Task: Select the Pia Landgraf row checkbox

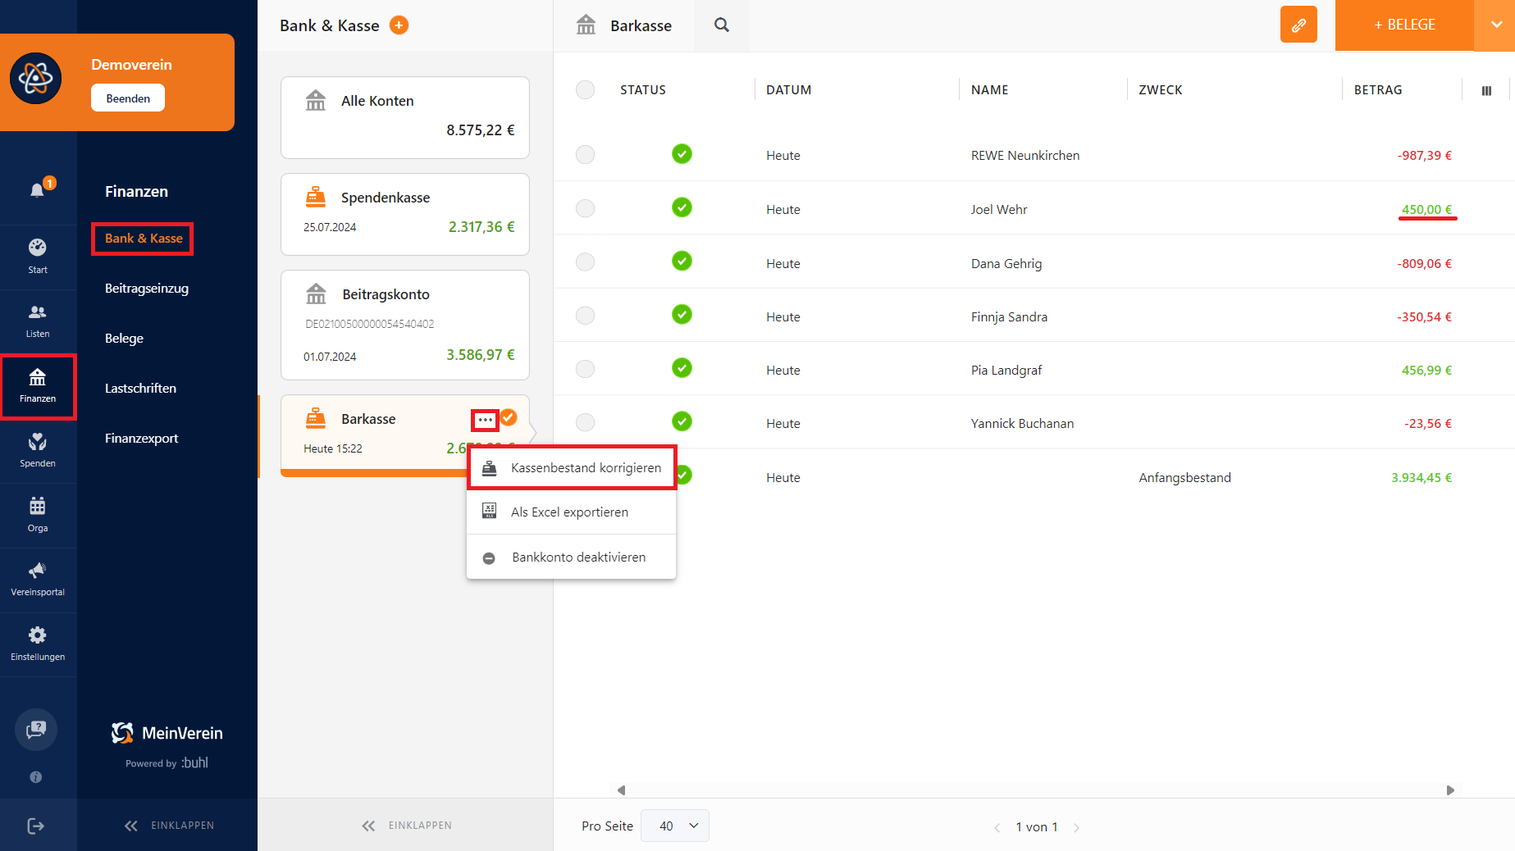Action: click(585, 369)
